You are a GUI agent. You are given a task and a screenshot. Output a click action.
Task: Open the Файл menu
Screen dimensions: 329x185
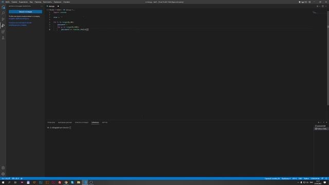point(7,2)
